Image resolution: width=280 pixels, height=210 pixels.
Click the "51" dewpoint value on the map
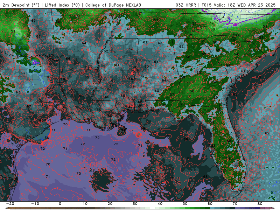tap(13, 31)
